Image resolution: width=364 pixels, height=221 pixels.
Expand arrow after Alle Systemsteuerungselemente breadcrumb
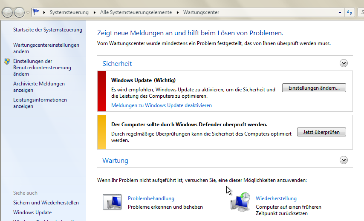tap(177, 12)
